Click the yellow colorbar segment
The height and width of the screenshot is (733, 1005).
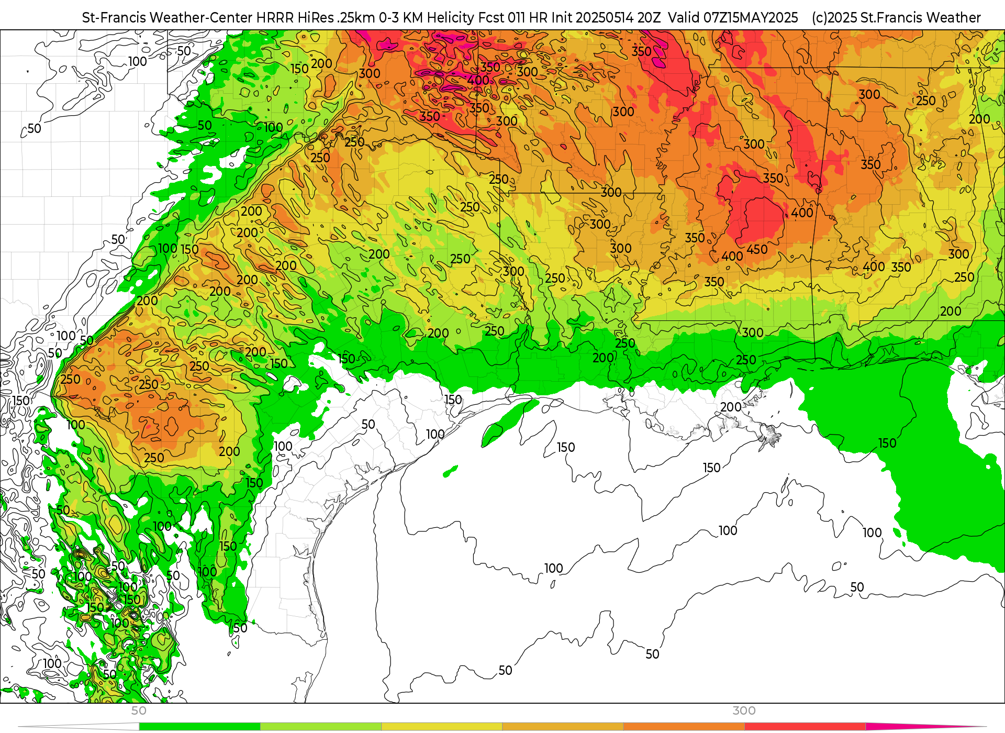tap(441, 727)
